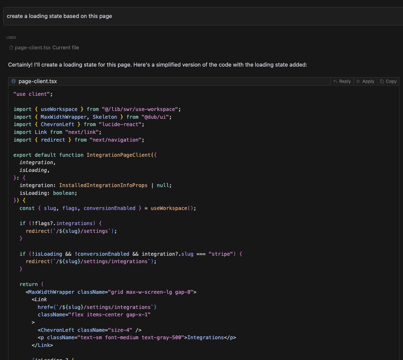Click the reply arrow icon
Viewport: 403px width, 360px height.
pos(335,81)
